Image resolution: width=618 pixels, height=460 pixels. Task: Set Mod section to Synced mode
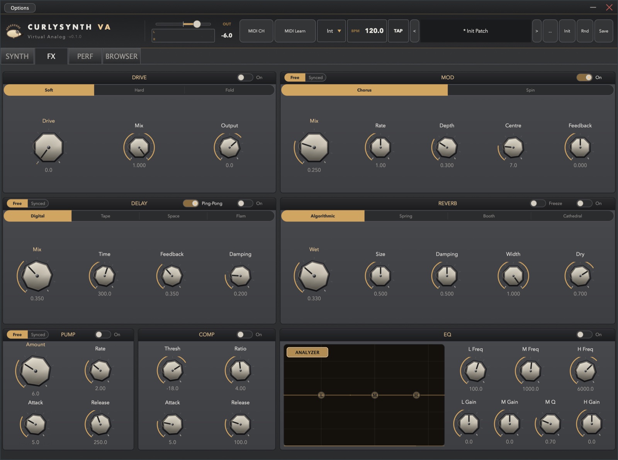tap(316, 77)
